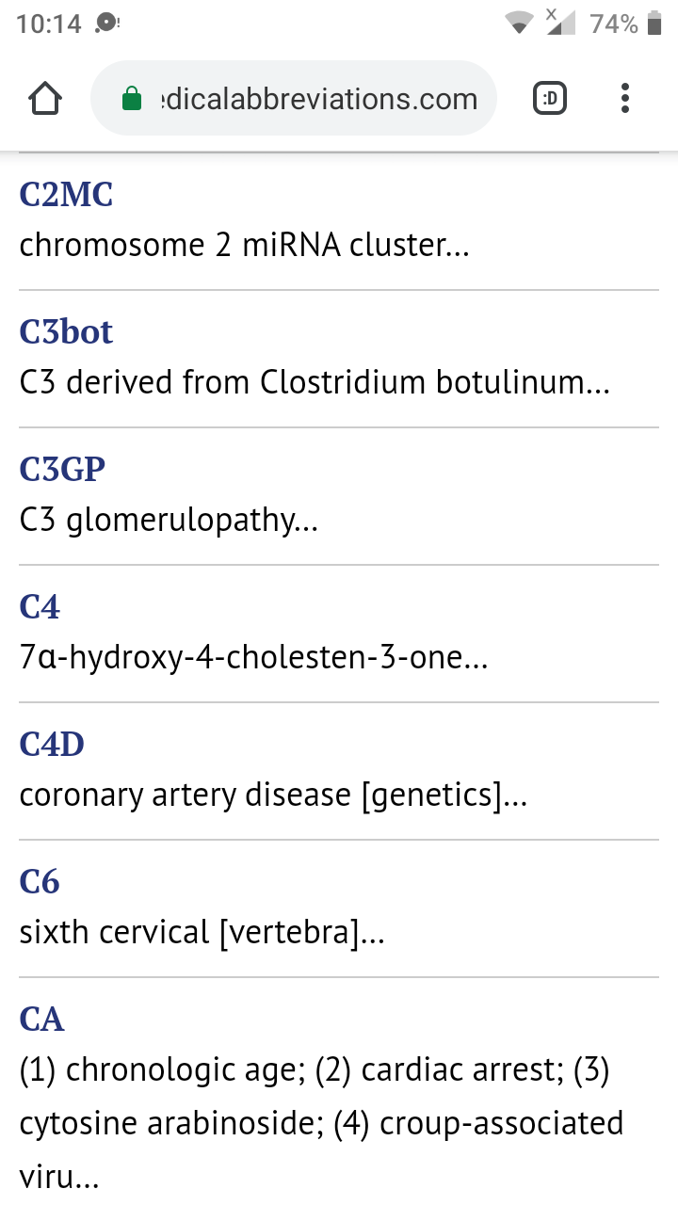This screenshot has width=678, height=1205.
Task: Tap the 'C3 glomerulopathy' definition text
Action: [x=169, y=521]
